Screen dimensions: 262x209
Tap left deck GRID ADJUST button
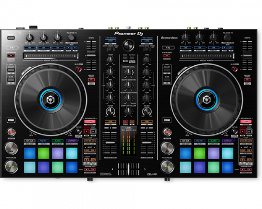tap(11, 70)
